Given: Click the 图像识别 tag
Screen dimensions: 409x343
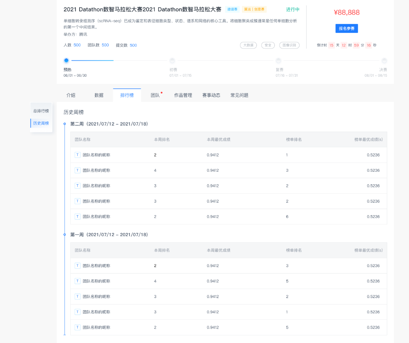Looking at the screenshot, I should 289,45.
